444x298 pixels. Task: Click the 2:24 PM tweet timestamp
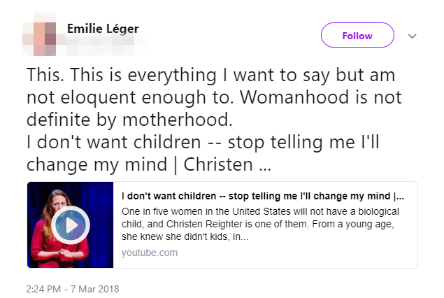click(x=43, y=288)
